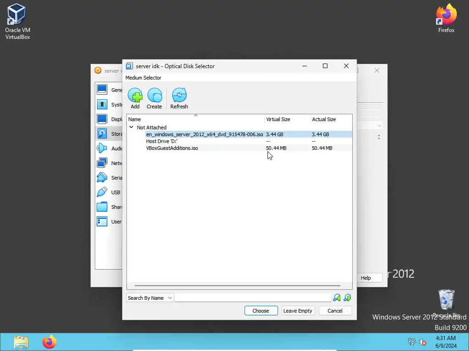Launch Firefox from the taskbar

click(49, 342)
